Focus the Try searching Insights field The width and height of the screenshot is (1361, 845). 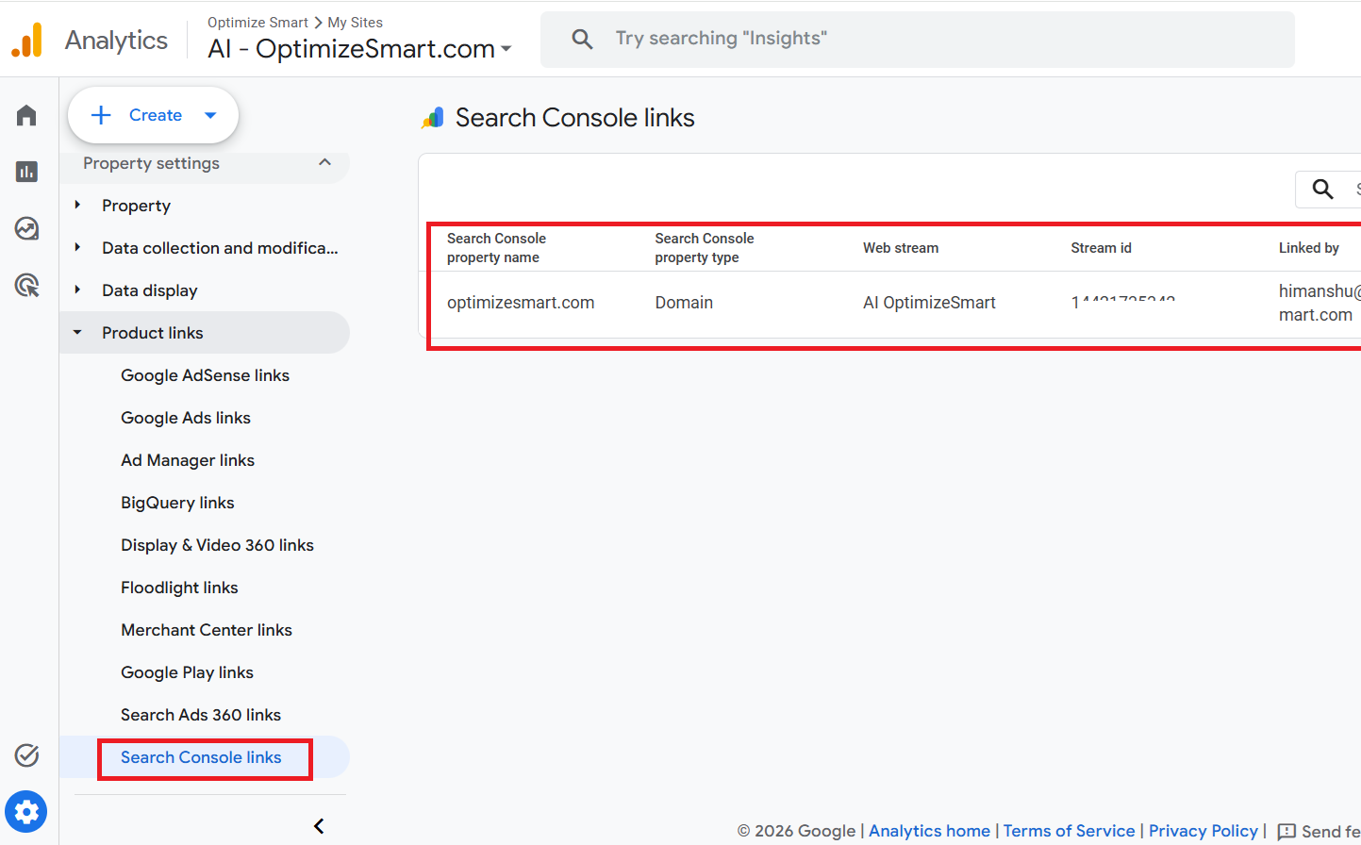pos(918,39)
